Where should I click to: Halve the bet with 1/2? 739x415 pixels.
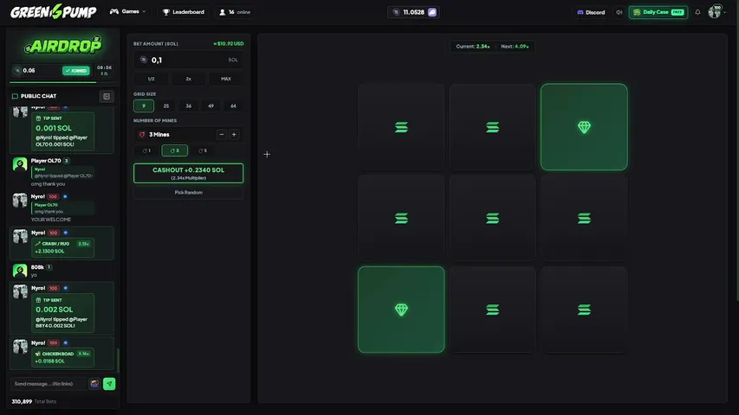[152, 79]
